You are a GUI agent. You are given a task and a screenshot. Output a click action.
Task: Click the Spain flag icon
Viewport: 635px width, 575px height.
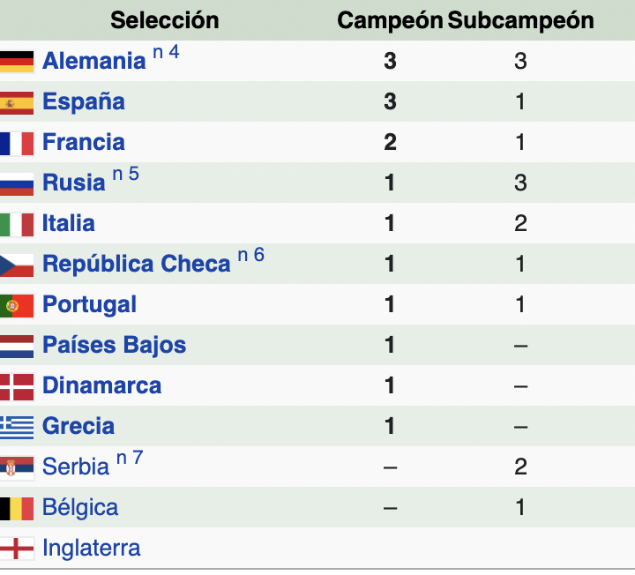(x=17, y=103)
